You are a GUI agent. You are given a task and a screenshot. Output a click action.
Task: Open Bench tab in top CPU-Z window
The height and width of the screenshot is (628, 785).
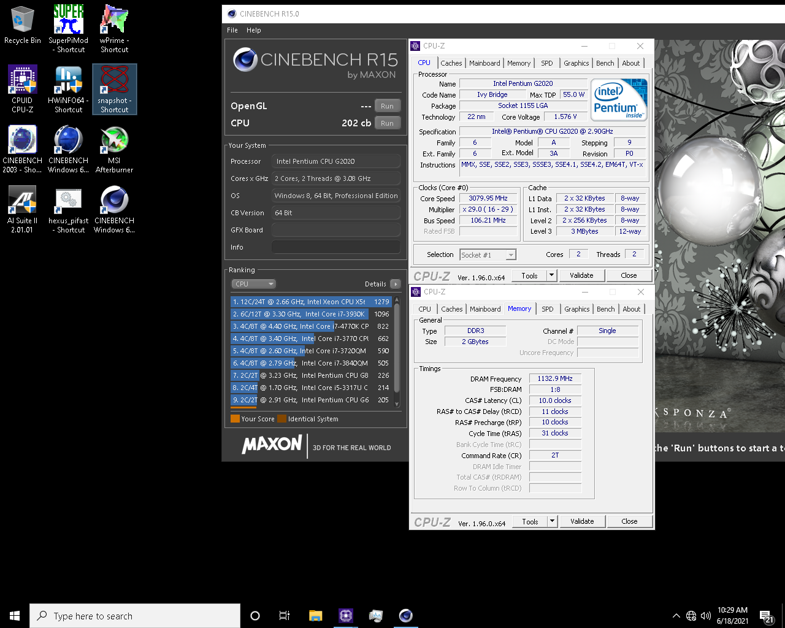click(605, 63)
